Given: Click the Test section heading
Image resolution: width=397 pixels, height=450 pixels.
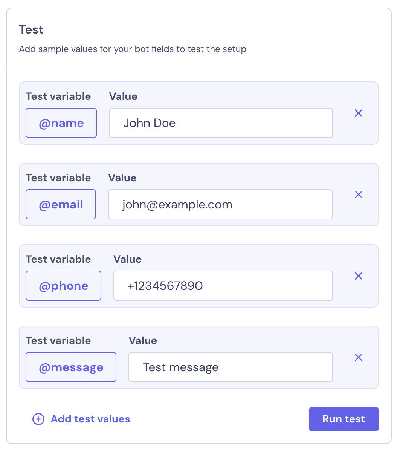Looking at the screenshot, I should pyautogui.click(x=31, y=30).
